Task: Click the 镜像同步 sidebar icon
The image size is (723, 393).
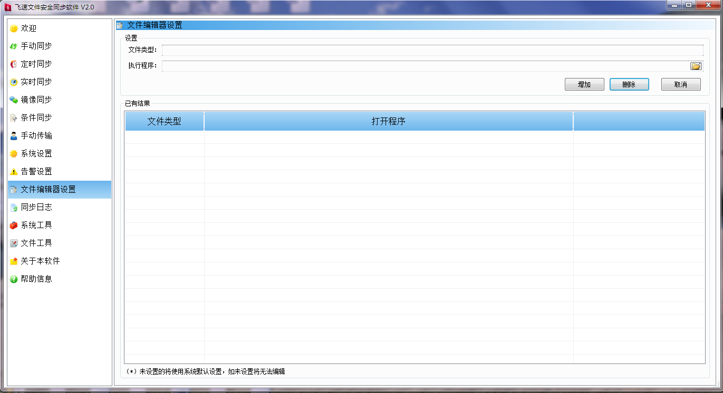Action: [14, 100]
